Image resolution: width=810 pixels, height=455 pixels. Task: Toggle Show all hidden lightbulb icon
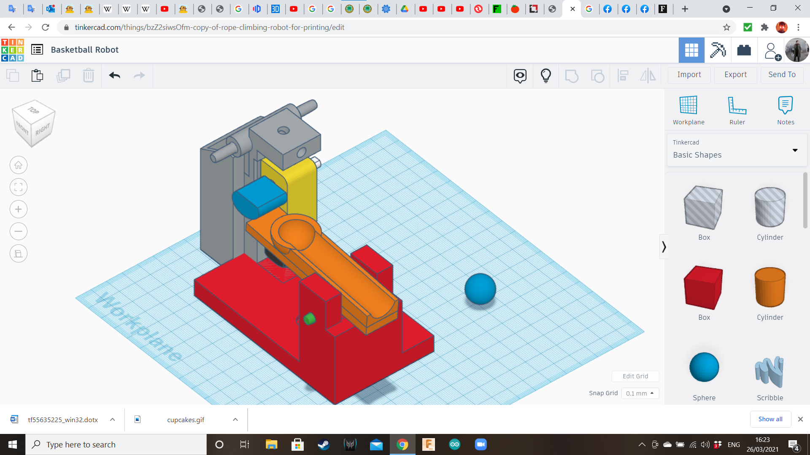click(545, 75)
